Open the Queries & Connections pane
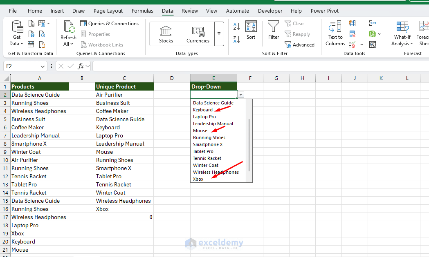Viewport: 429px width, 257px height. click(110, 24)
